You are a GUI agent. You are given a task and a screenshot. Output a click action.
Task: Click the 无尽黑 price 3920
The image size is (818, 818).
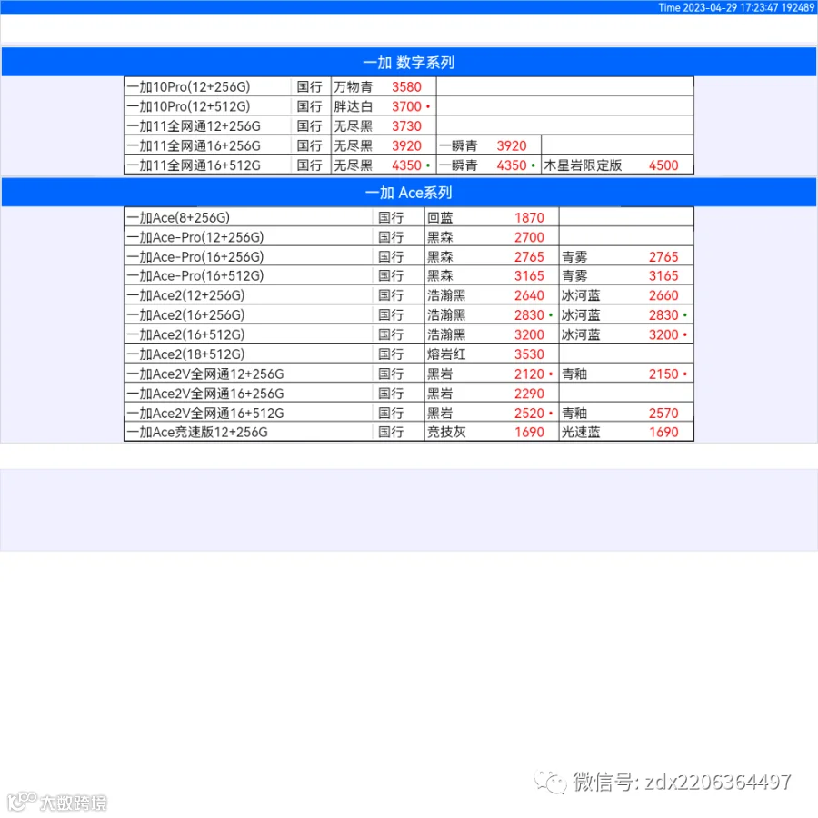[x=406, y=145]
